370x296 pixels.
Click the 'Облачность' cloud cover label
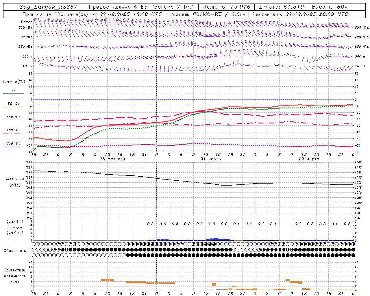(15, 251)
